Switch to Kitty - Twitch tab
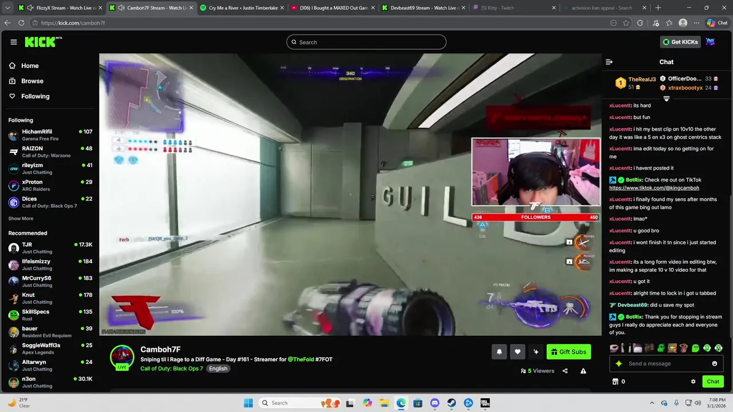 [x=514, y=8]
